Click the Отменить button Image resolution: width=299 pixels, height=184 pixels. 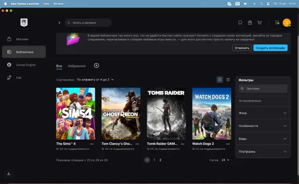[x=242, y=48]
